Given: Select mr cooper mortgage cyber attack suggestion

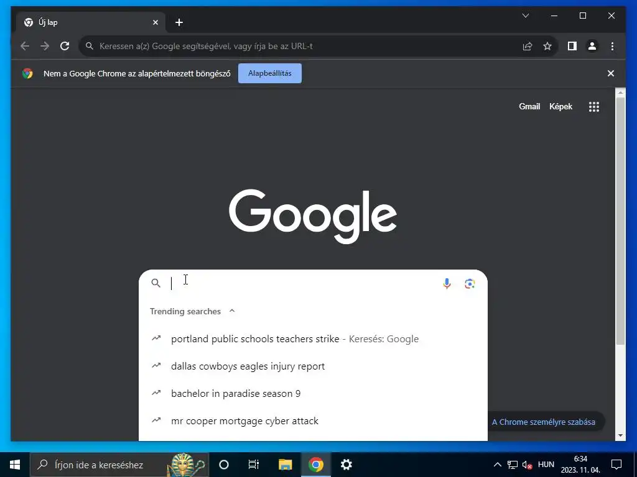Looking at the screenshot, I should [313, 421].
